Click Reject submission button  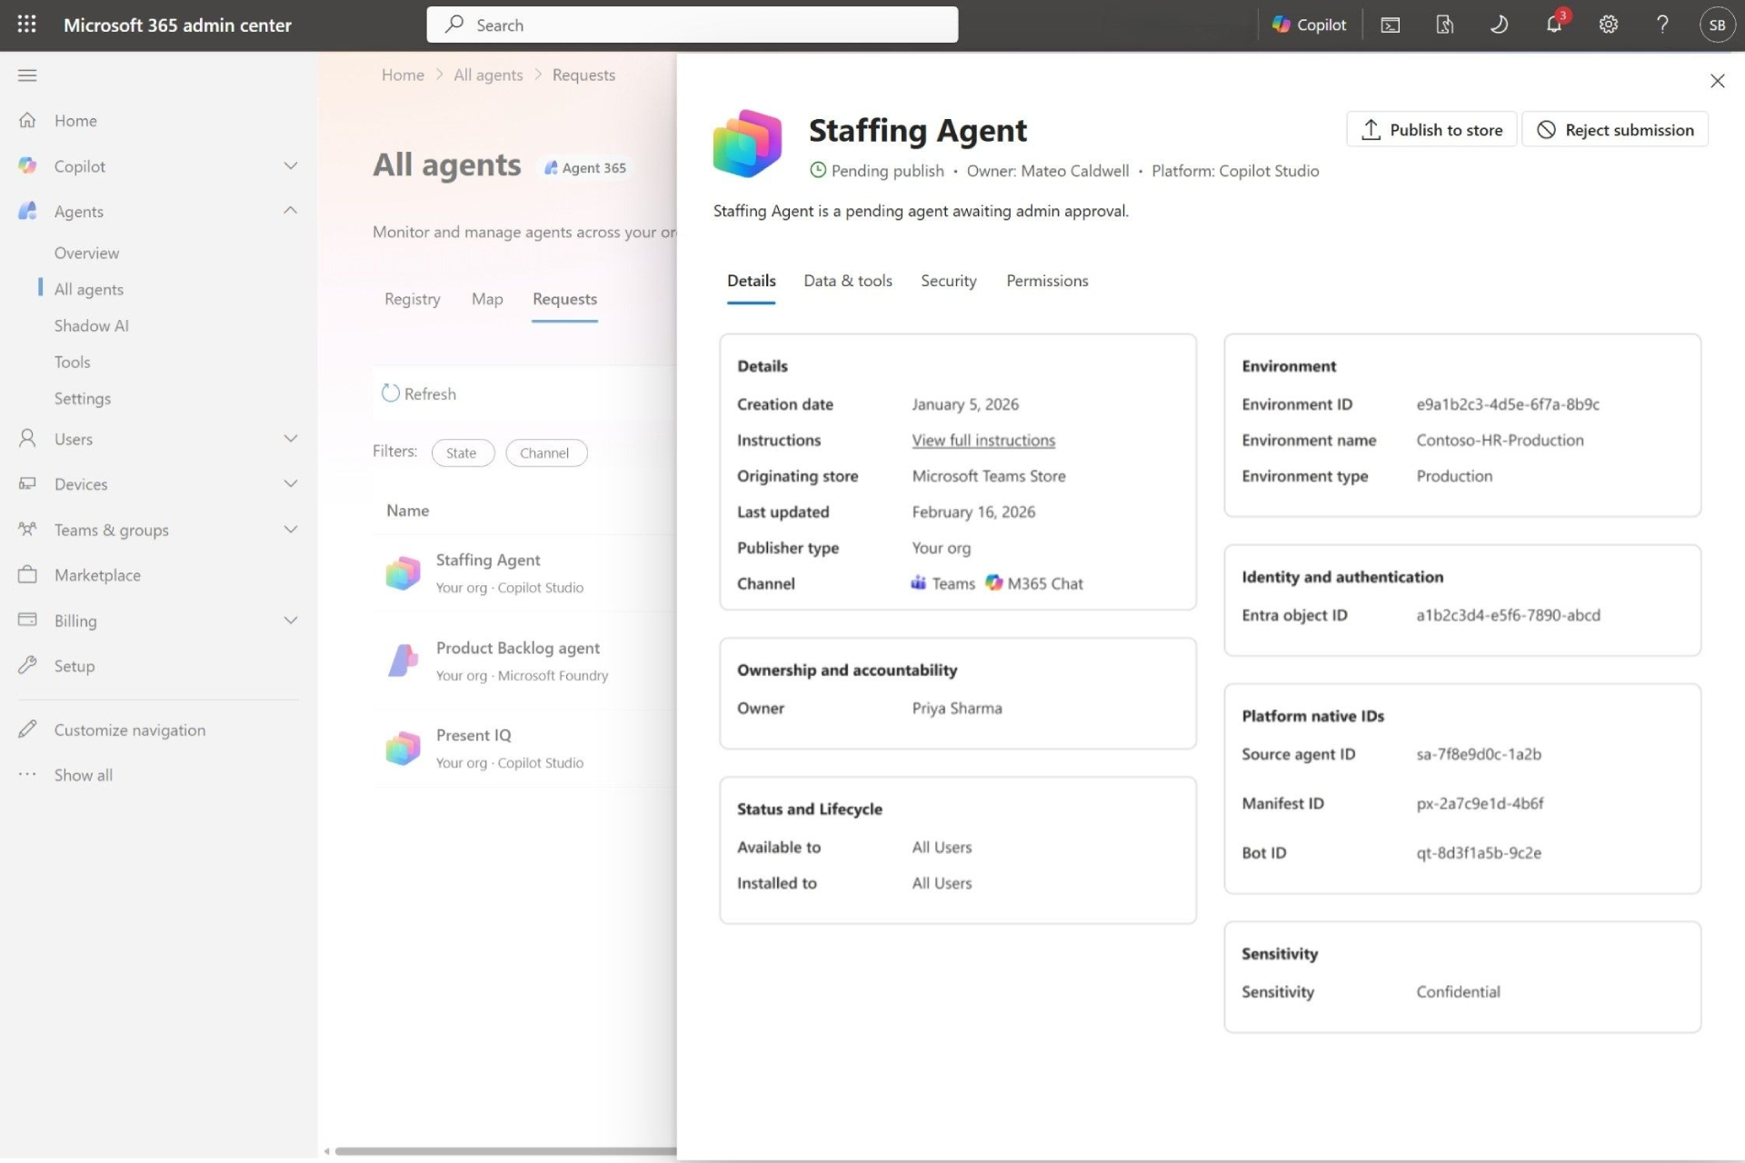[1615, 130]
